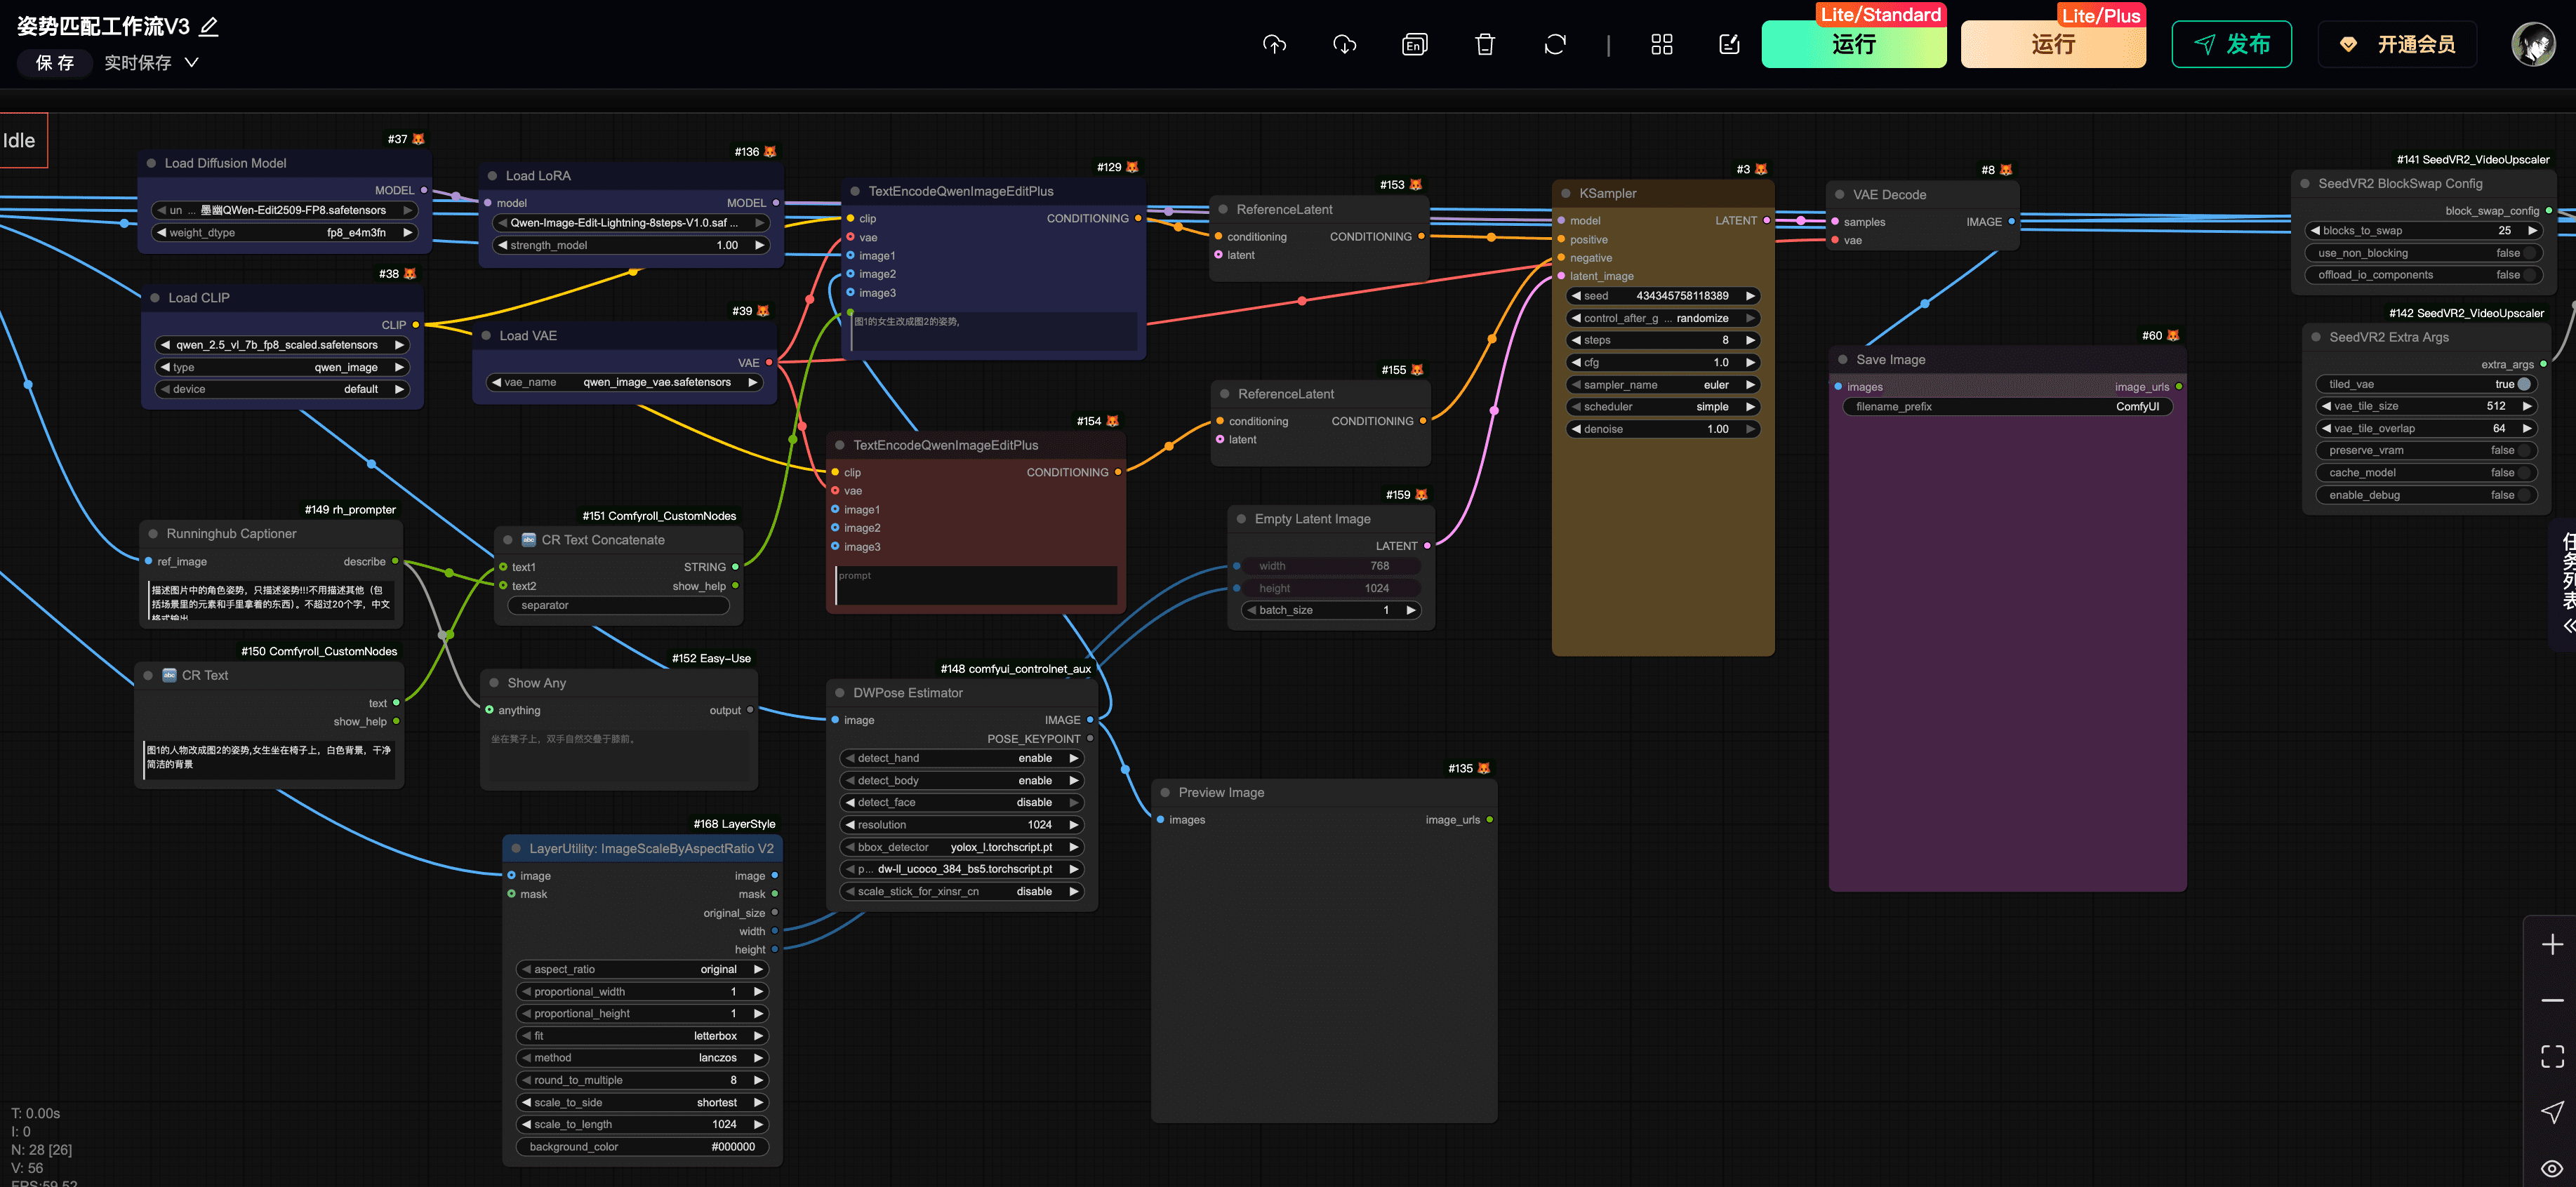Viewport: 2576px width, 1187px height.
Task: Open the 实时保存 autosave dropdown
Action: click(151, 63)
